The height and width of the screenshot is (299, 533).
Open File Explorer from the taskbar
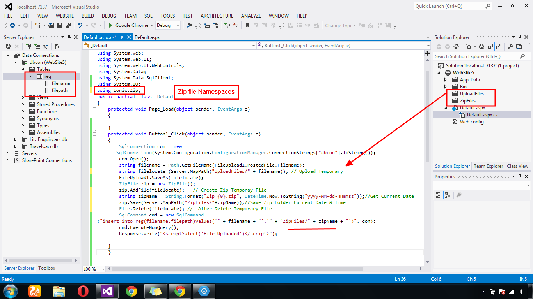click(x=59, y=291)
